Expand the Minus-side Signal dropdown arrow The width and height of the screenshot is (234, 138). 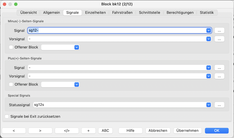pos(209,30)
